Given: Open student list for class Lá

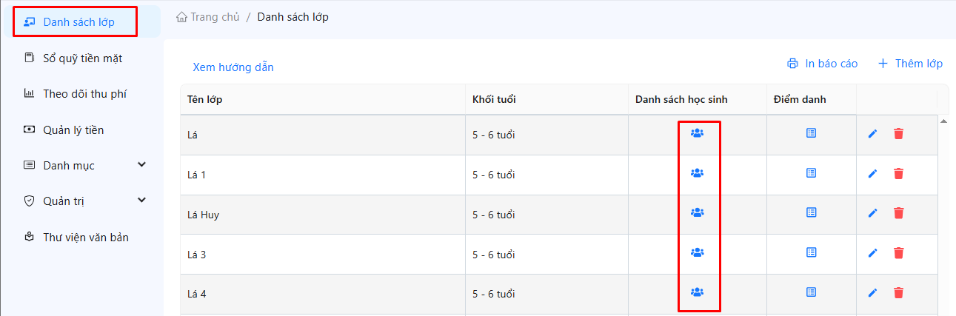Looking at the screenshot, I should (697, 133).
